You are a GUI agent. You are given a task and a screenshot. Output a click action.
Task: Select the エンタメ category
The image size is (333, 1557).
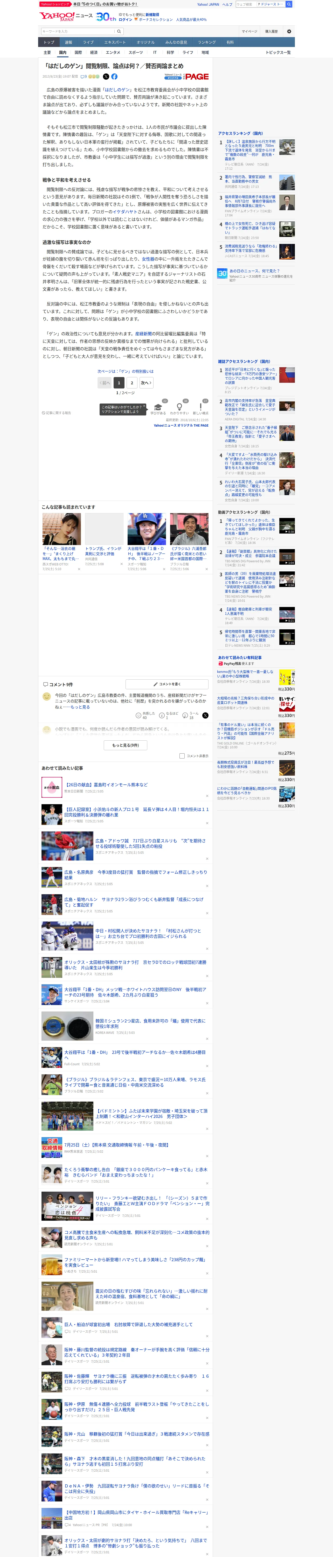click(x=113, y=53)
